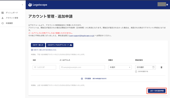Click the history clock icon for 申請履歴
170x98 pixels.
pyautogui.click(x=3, y=23)
